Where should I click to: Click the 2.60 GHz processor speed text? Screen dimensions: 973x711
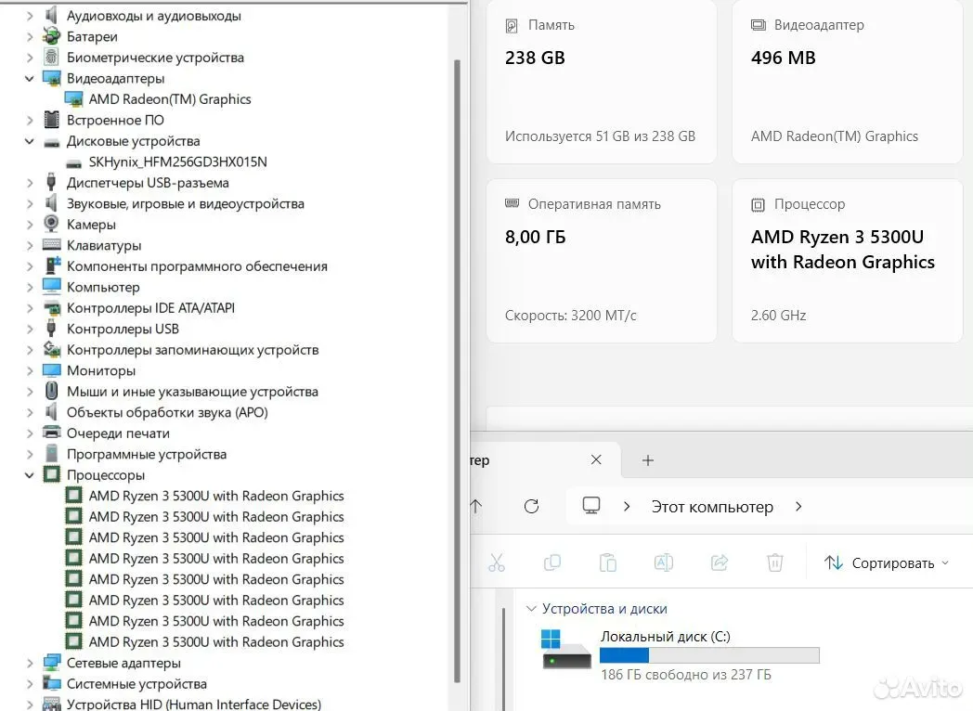[778, 316]
